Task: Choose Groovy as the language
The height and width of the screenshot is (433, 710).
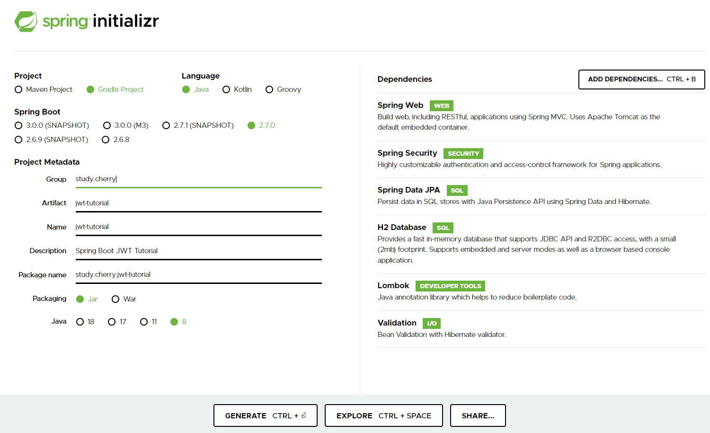Action: [x=283, y=89]
